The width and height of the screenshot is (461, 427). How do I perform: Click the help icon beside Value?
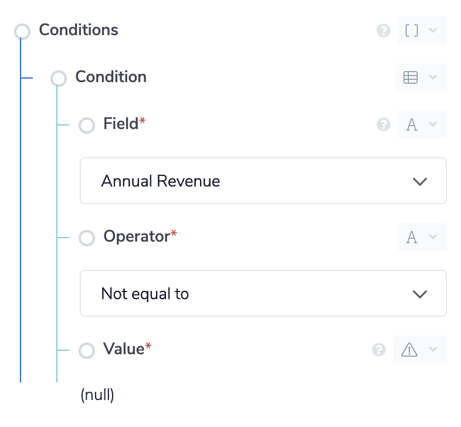pos(379,350)
